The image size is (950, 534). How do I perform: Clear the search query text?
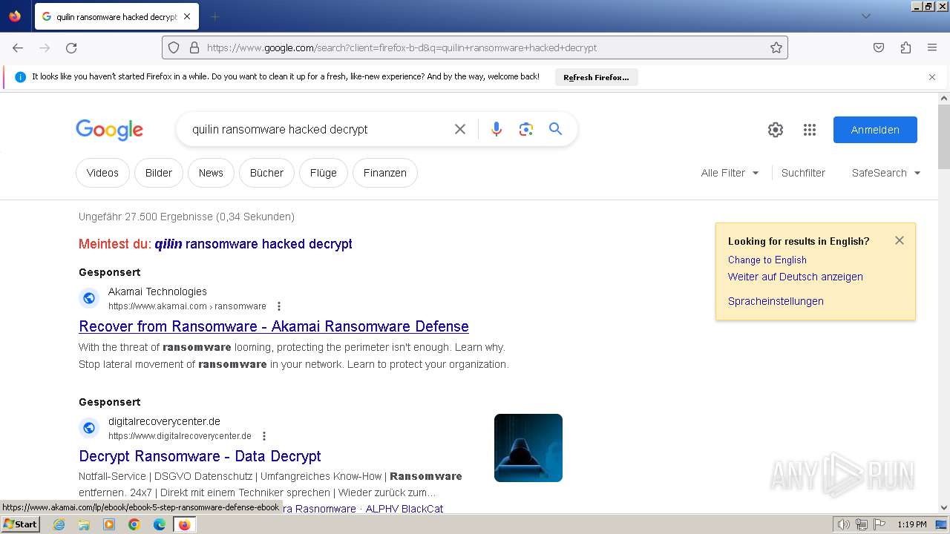460,129
